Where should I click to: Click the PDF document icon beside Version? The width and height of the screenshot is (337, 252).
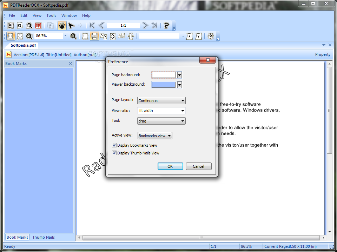[8, 54]
